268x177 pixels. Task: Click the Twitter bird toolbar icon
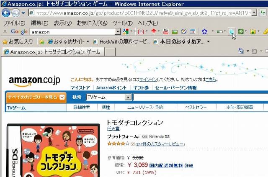[232, 31]
